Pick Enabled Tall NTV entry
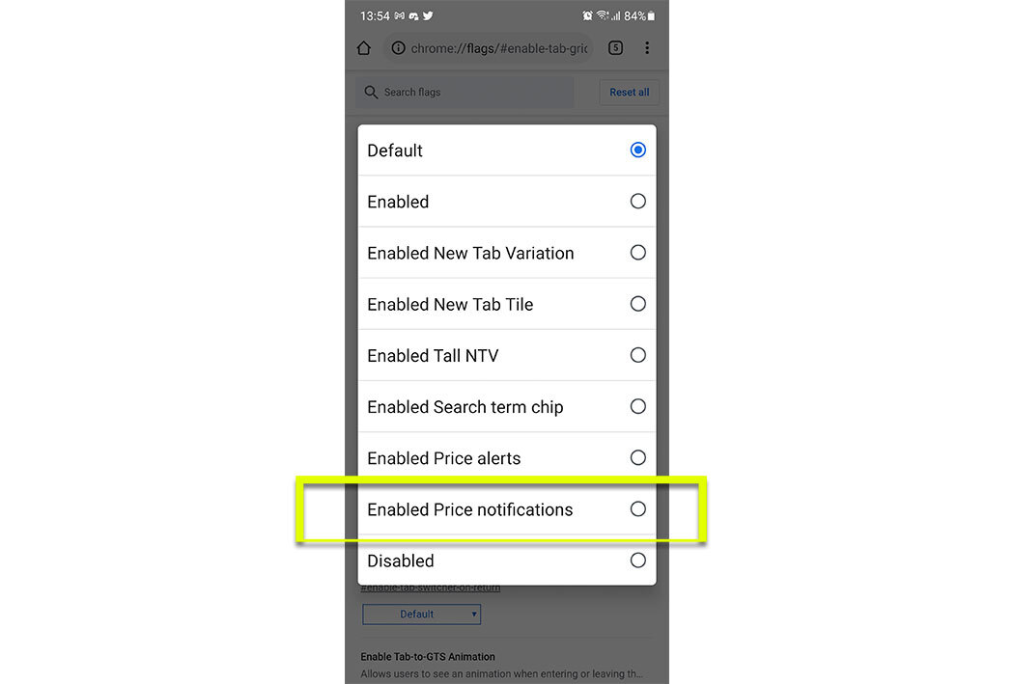This screenshot has height=684, width=1014. (507, 355)
